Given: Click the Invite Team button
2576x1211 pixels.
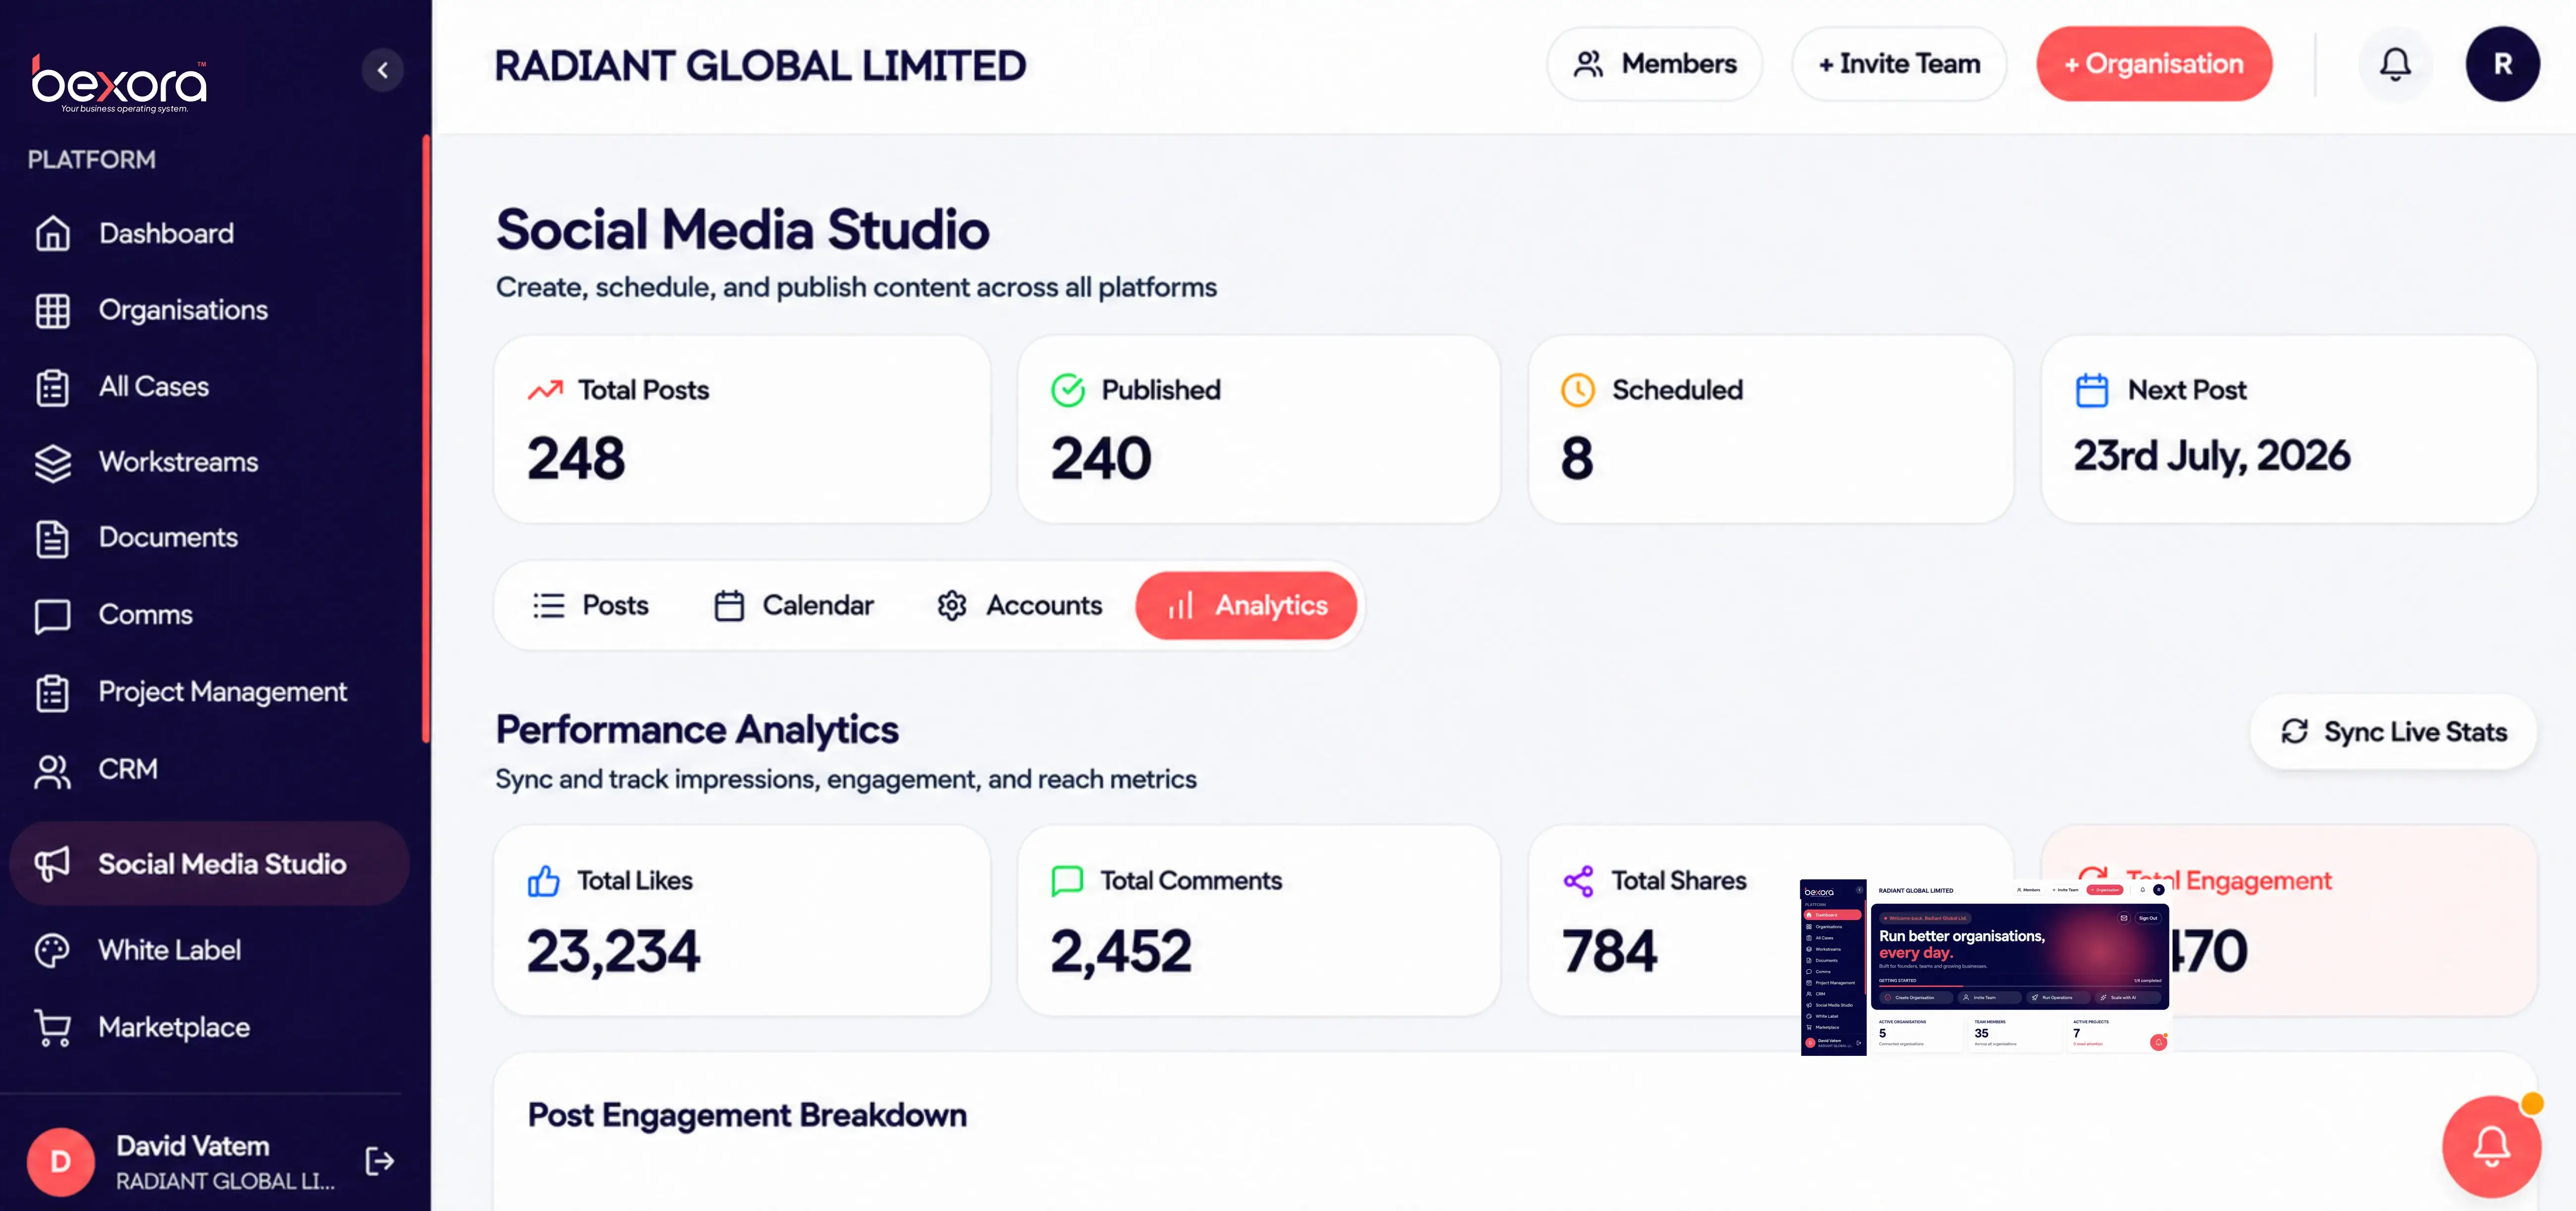Looking at the screenshot, I should coord(1899,64).
